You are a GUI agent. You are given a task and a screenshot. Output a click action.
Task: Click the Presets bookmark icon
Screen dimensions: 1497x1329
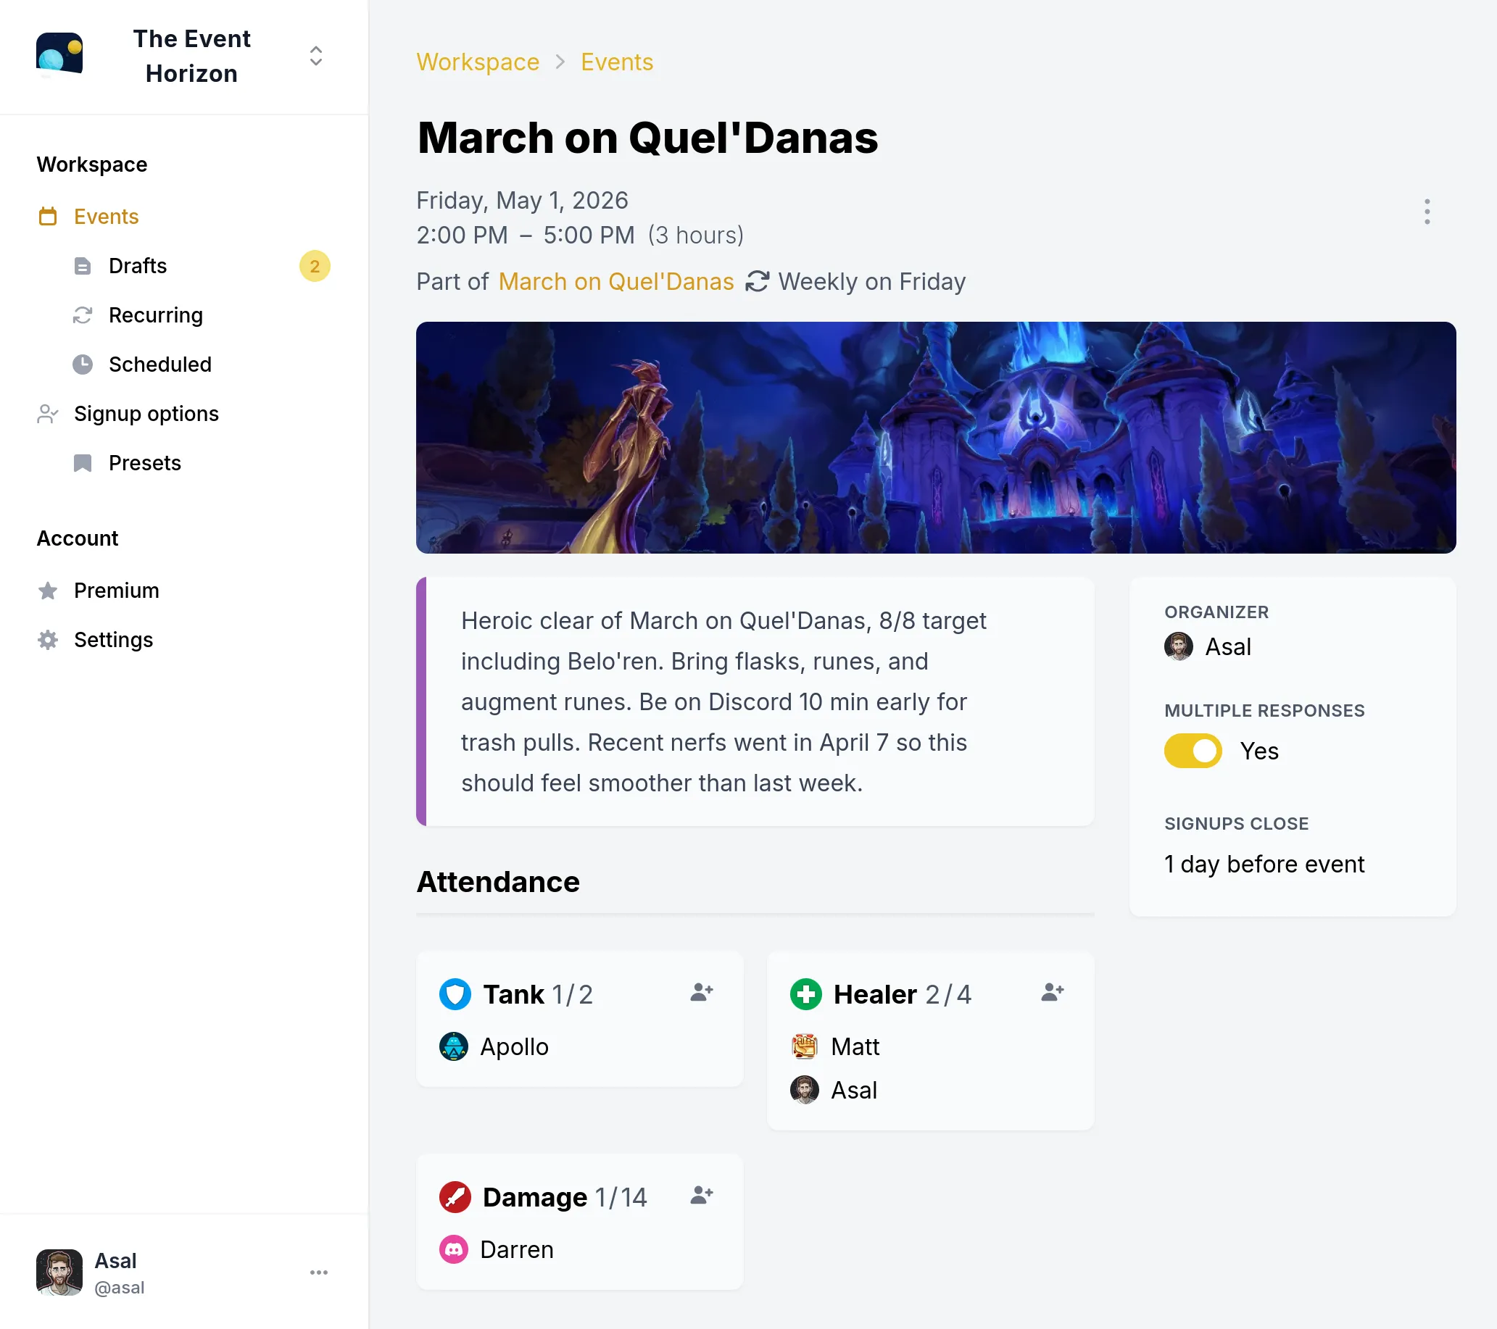83,463
